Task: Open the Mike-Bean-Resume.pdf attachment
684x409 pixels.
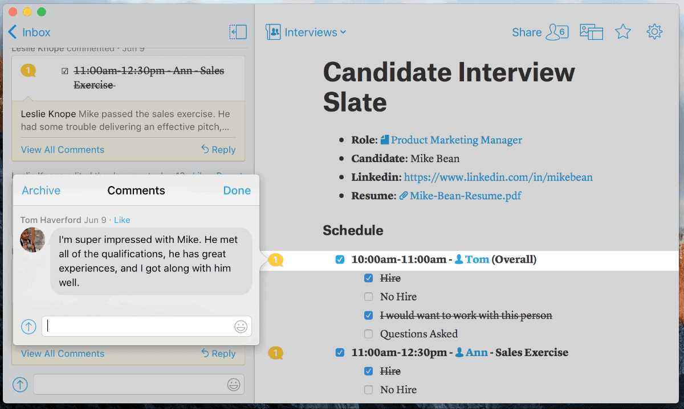Action: pyautogui.click(x=465, y=196)
